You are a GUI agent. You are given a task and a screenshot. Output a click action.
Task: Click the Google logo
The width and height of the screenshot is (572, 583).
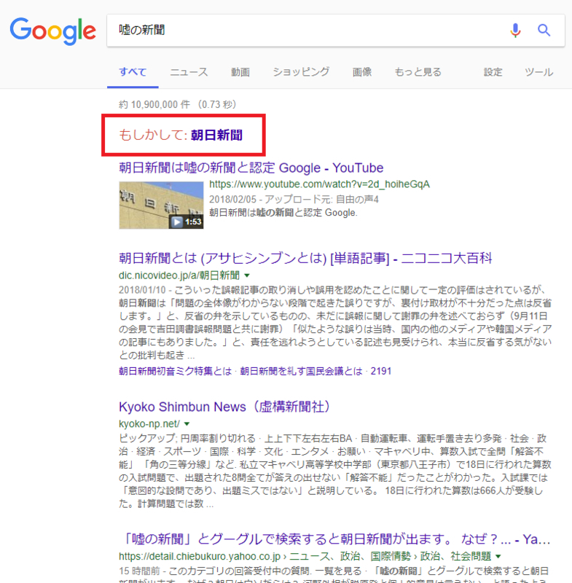52,31
